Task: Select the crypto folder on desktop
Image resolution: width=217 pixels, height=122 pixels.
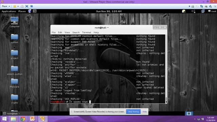Action: tap(14, 99)
